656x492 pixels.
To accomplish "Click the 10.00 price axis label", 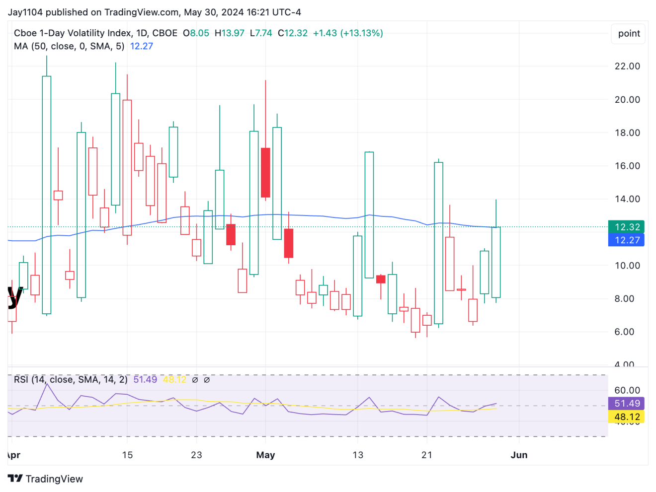I will click(x=627, y=266).
